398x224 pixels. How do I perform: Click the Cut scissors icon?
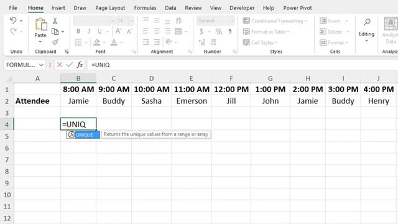coord(55,21)
